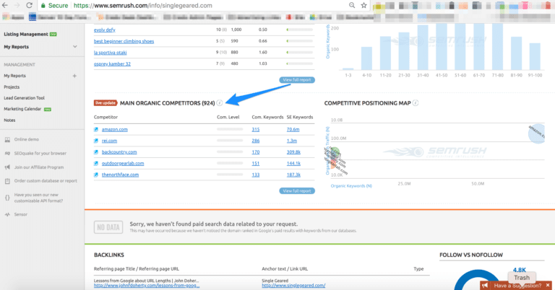The height and width of the screenshot is (290, 555).
Task: Close the Have a Suggestion bar
Action: pos(548,285)
